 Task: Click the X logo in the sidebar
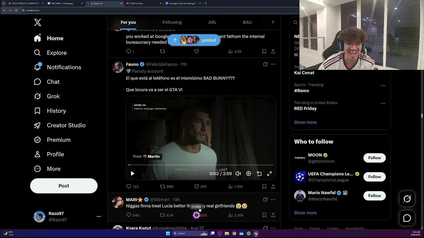(x=37, y=22)
